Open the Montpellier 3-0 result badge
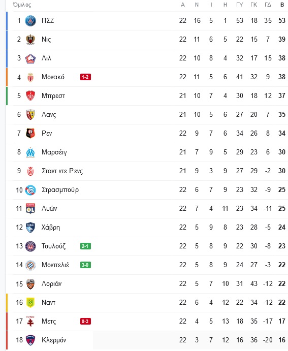 point(85,265)
